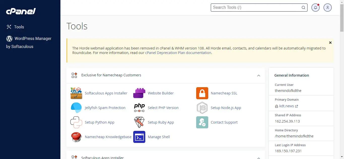Click the Manage Shell terminal icon
The image size is (344, 159).
point(139,137)
